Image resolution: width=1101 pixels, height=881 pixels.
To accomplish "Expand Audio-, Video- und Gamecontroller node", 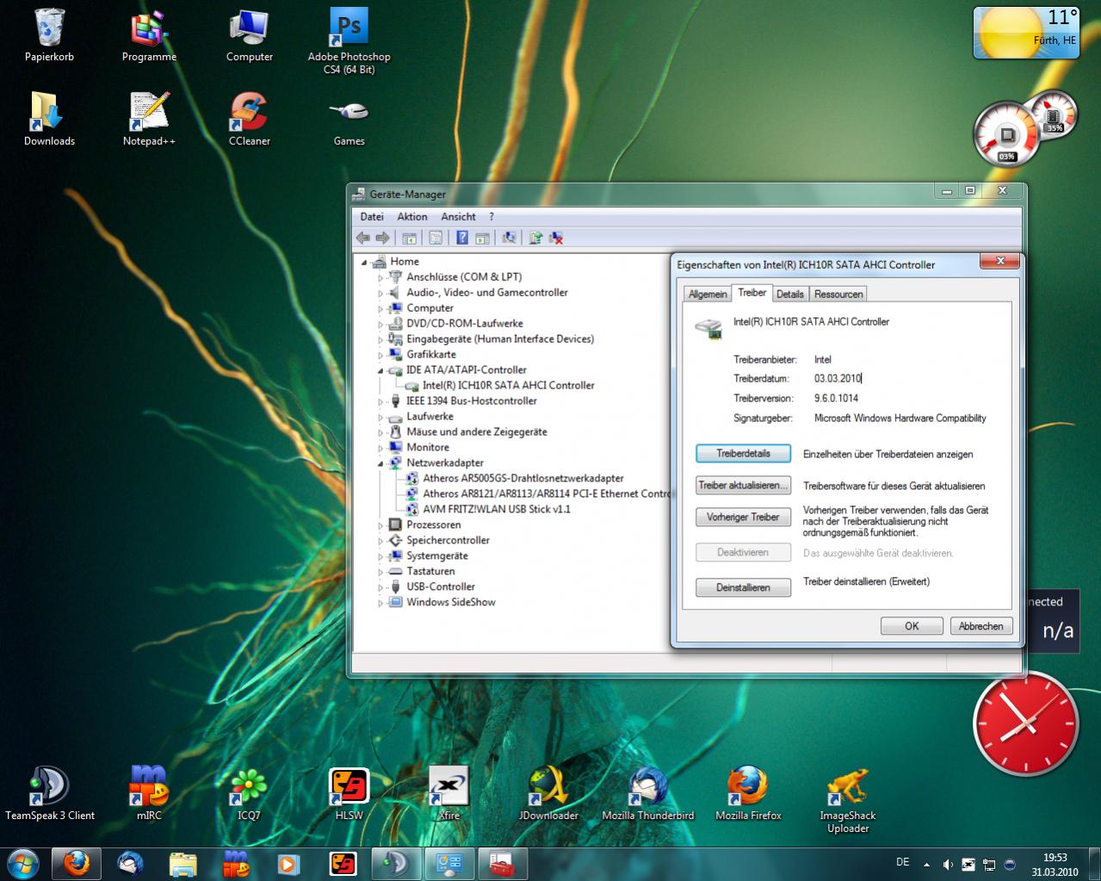I will tap(380, 293).
